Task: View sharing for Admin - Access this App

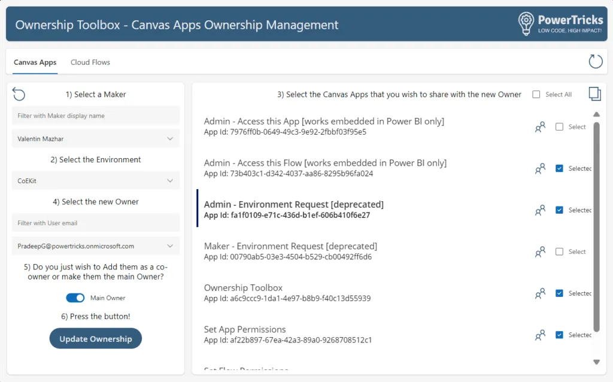Action: [x=540, y=127]
